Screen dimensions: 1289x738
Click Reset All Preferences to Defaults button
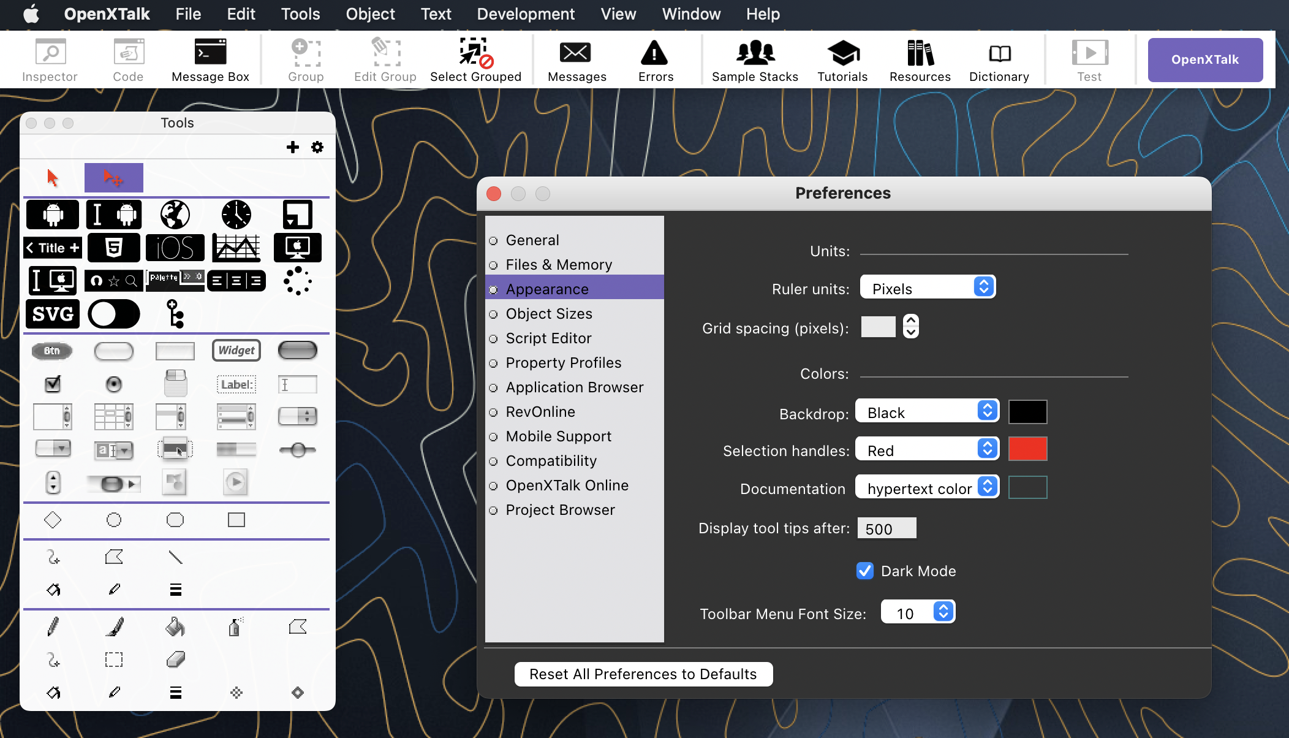[x=643, y=674]
